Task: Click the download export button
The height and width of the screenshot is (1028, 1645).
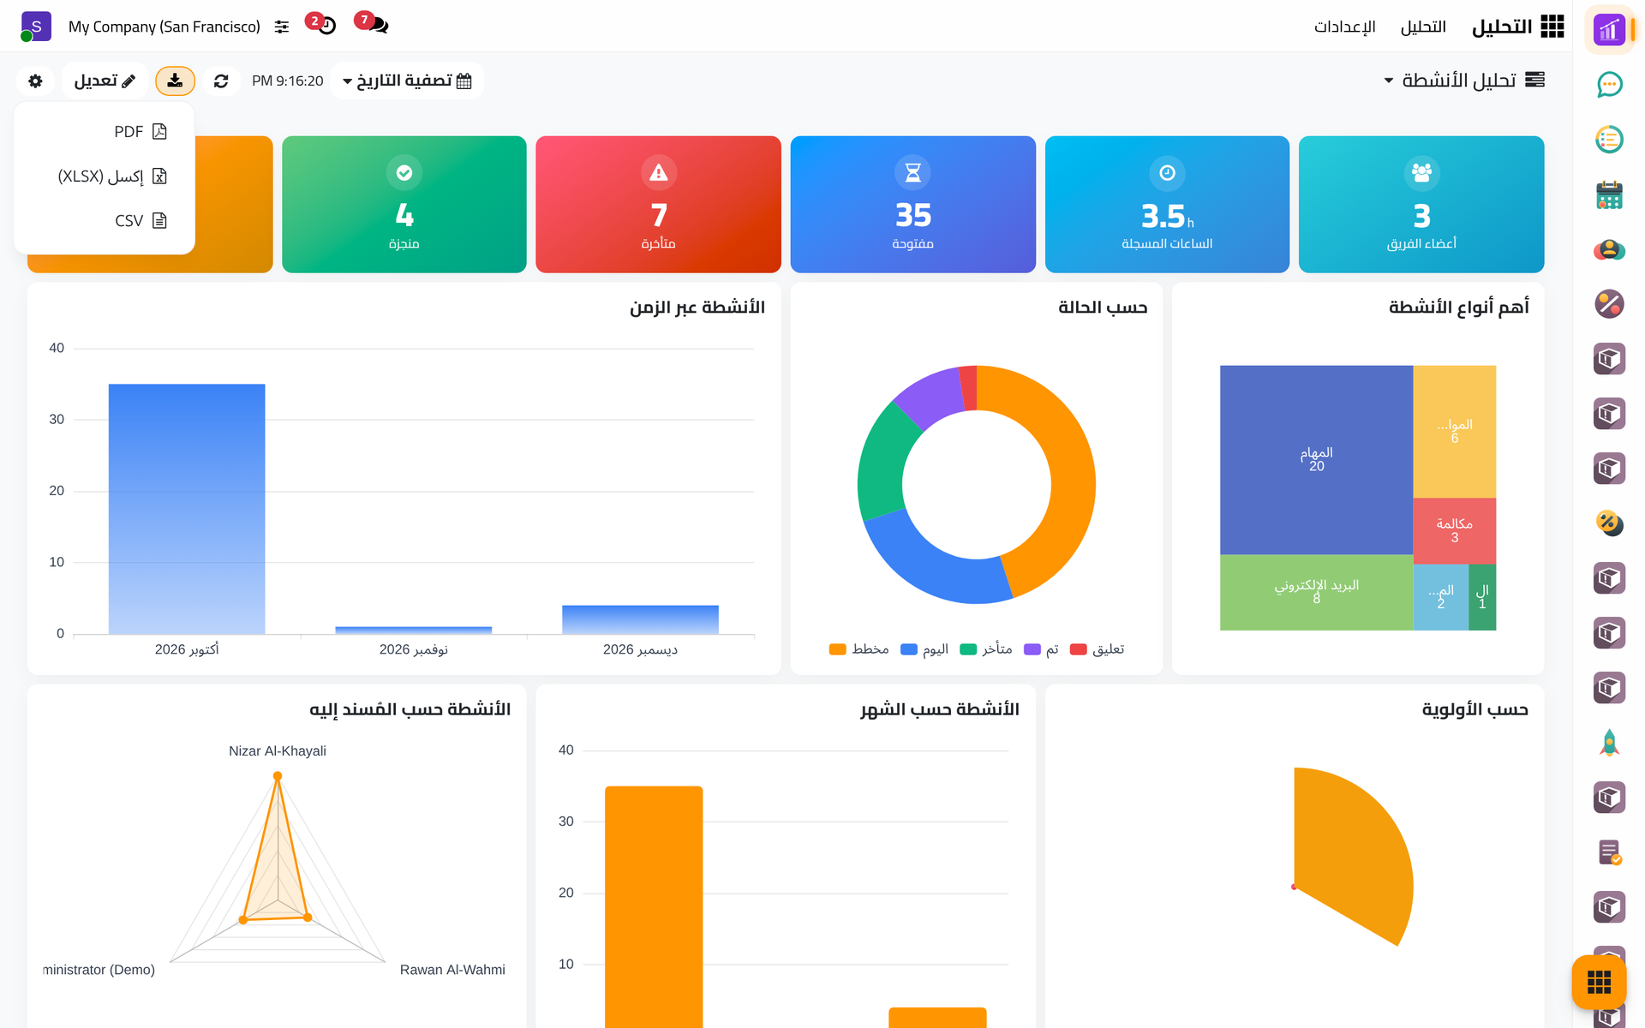Action: [x=175, y=81]
